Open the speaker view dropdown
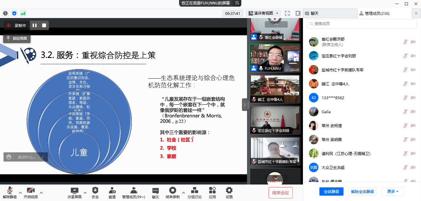Screen dimensions: 421x201 (x=263, y=13)
